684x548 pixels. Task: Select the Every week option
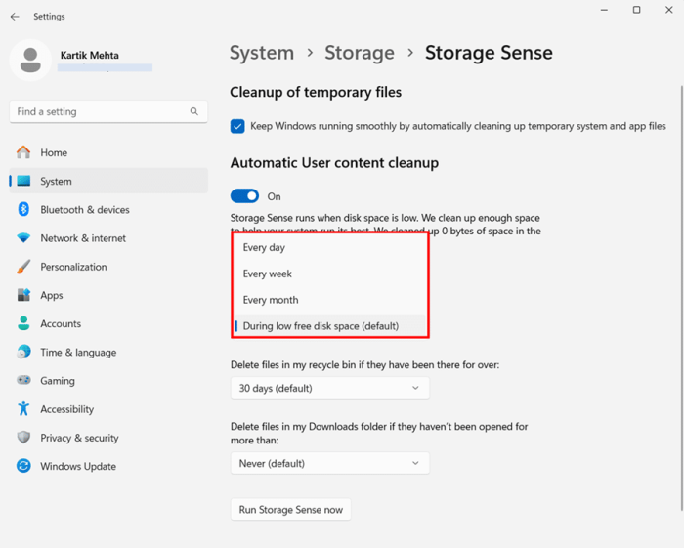click(330, 274)
